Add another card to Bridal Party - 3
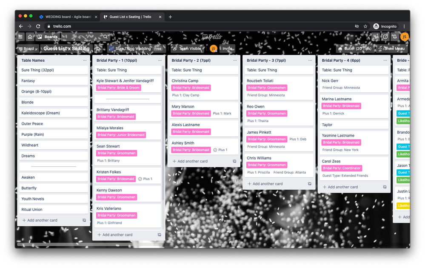The image size is (425, 268). coord(265,184)
